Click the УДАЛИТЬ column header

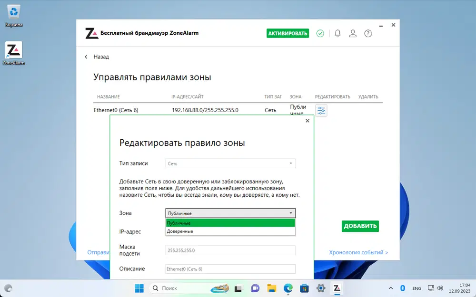click(x=368, y=96)
